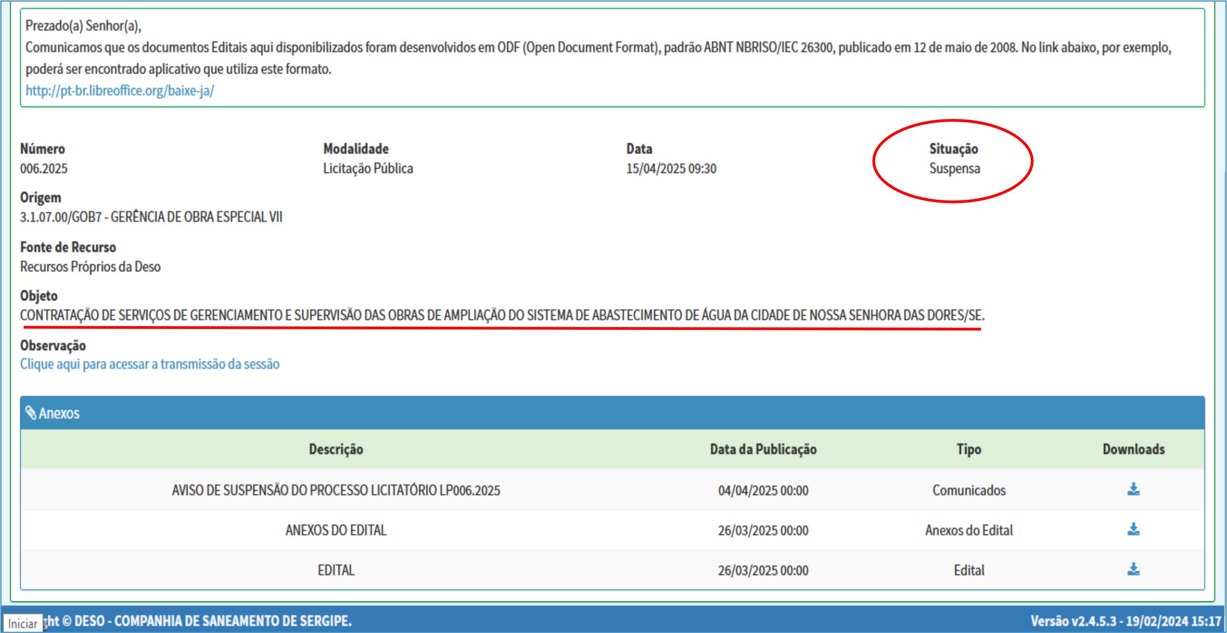Select the EDITAL row description
Image resolution: width=1227 pixels, height=633 pixels.
(x=336, y=570)
